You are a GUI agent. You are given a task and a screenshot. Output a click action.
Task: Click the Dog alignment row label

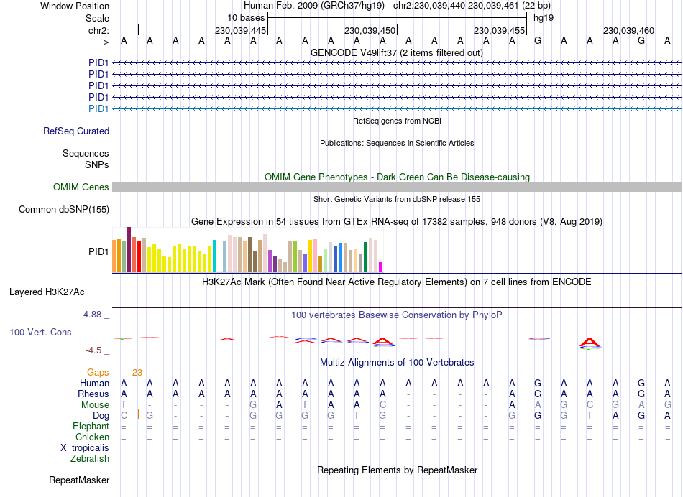coord(101,416)
